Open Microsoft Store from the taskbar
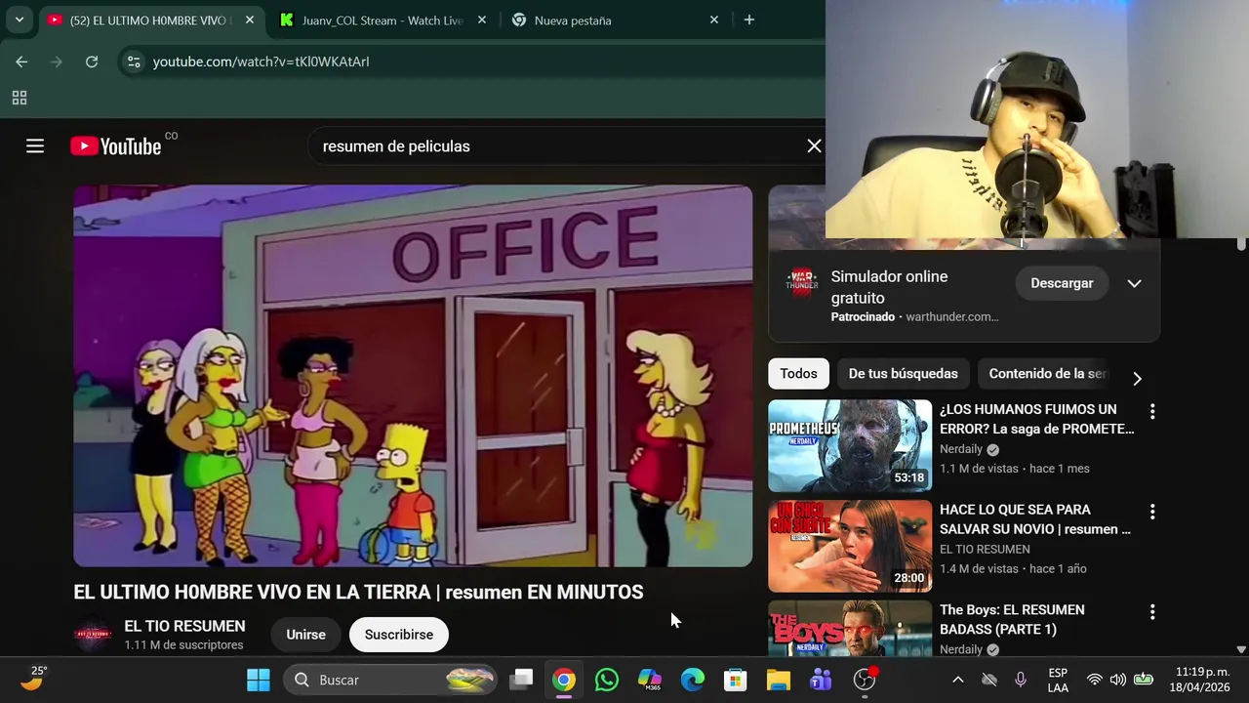1249x703 pixels. pyautogui.click(x=736, y=680)
